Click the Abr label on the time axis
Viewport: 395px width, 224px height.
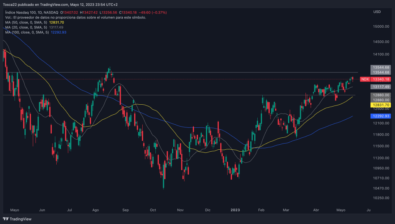pos(316,210)
